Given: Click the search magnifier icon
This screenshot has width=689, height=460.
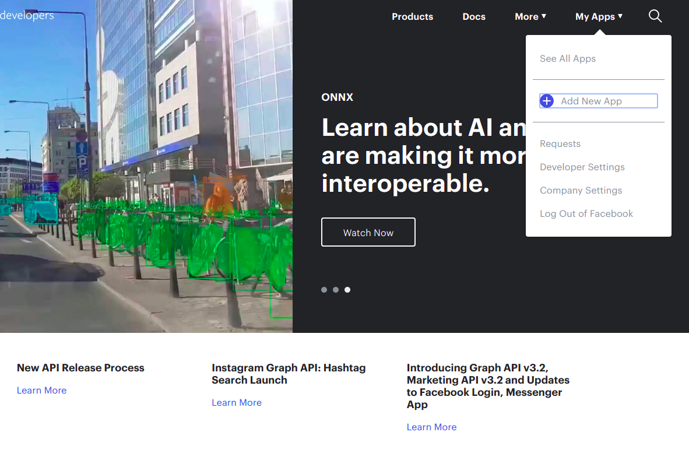Looking at the screenshot, I should pos(655,16).
